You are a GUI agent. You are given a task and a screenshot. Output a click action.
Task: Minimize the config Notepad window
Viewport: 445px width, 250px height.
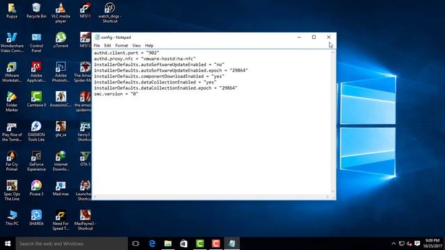(299, 37)
